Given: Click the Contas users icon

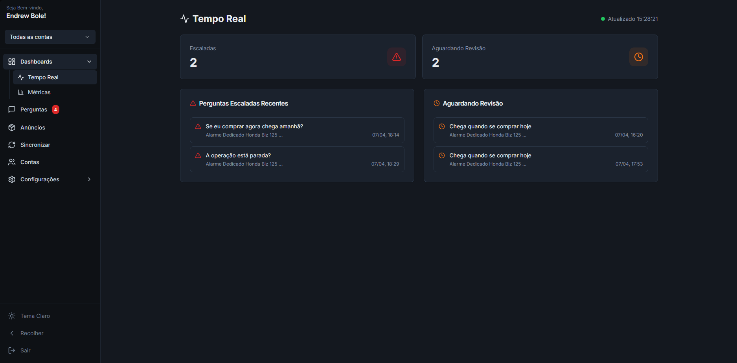Looking at the screenshot, I should [12, 162].
